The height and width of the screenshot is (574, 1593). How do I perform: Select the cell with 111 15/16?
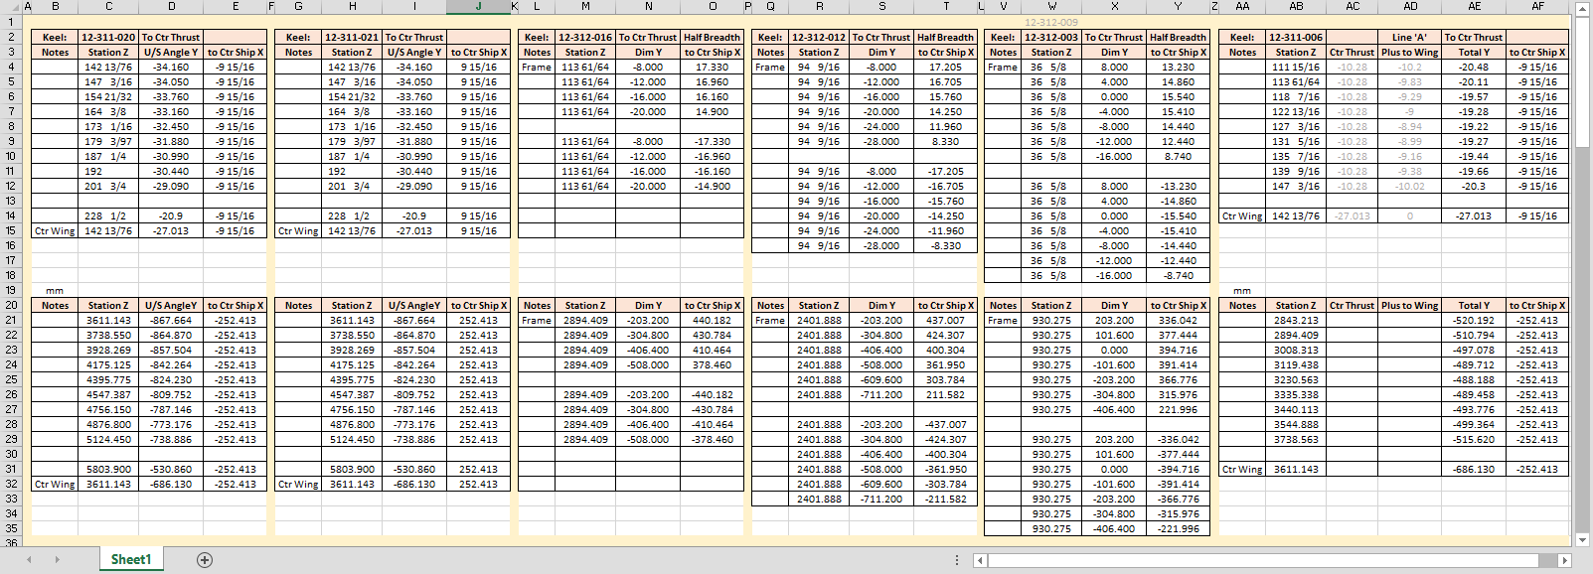click(x=1296, y=68)
